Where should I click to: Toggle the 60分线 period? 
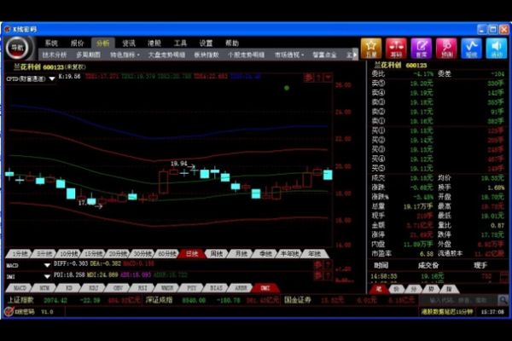(167, 253)
